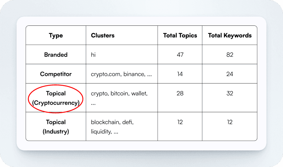This screenshot has height=167, width=283.
Task: Click Competitor total topics value 14
Action: point(180,74)
